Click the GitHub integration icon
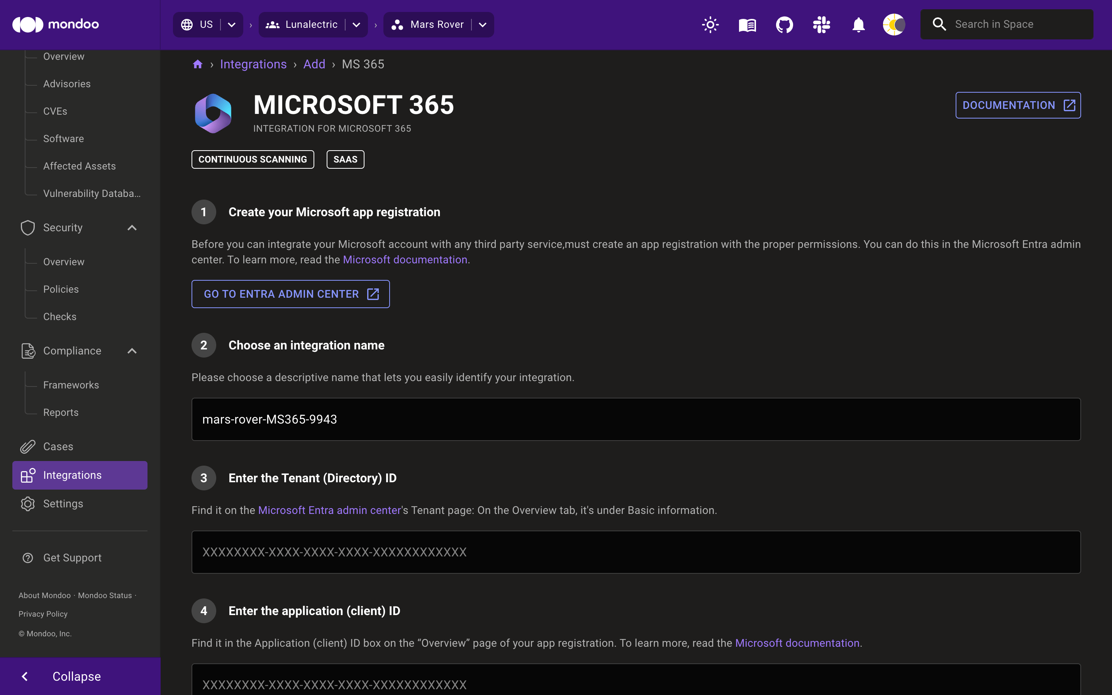Image resolution: width=1112 pixels, height=695 pixels. (784, 24)
